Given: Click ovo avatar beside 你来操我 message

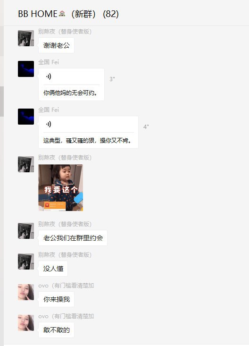Looking at the screenshot, I should click(x=26, y=292).
